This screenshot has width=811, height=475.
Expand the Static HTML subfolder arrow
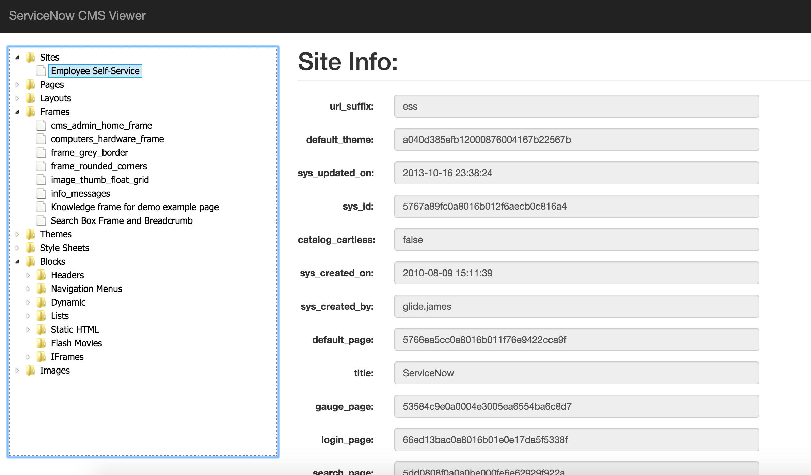(x=28, y=329)
